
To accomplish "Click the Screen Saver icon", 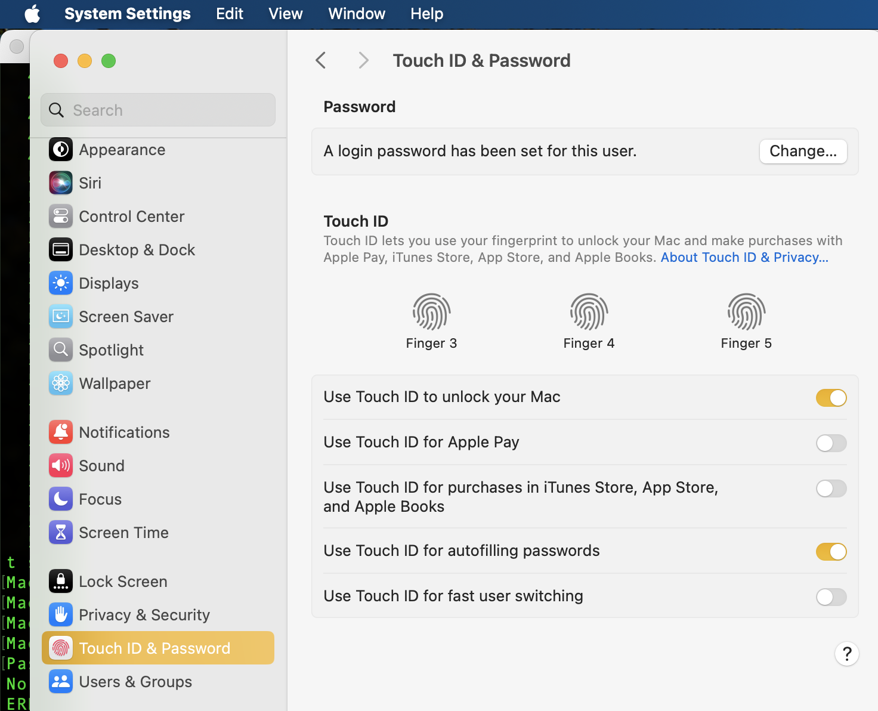I will pyautogui.click(x=61, y=317).
